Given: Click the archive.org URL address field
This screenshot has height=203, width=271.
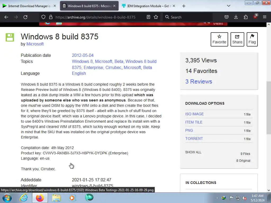Looking at the screenshot, I should click(95, 17).
